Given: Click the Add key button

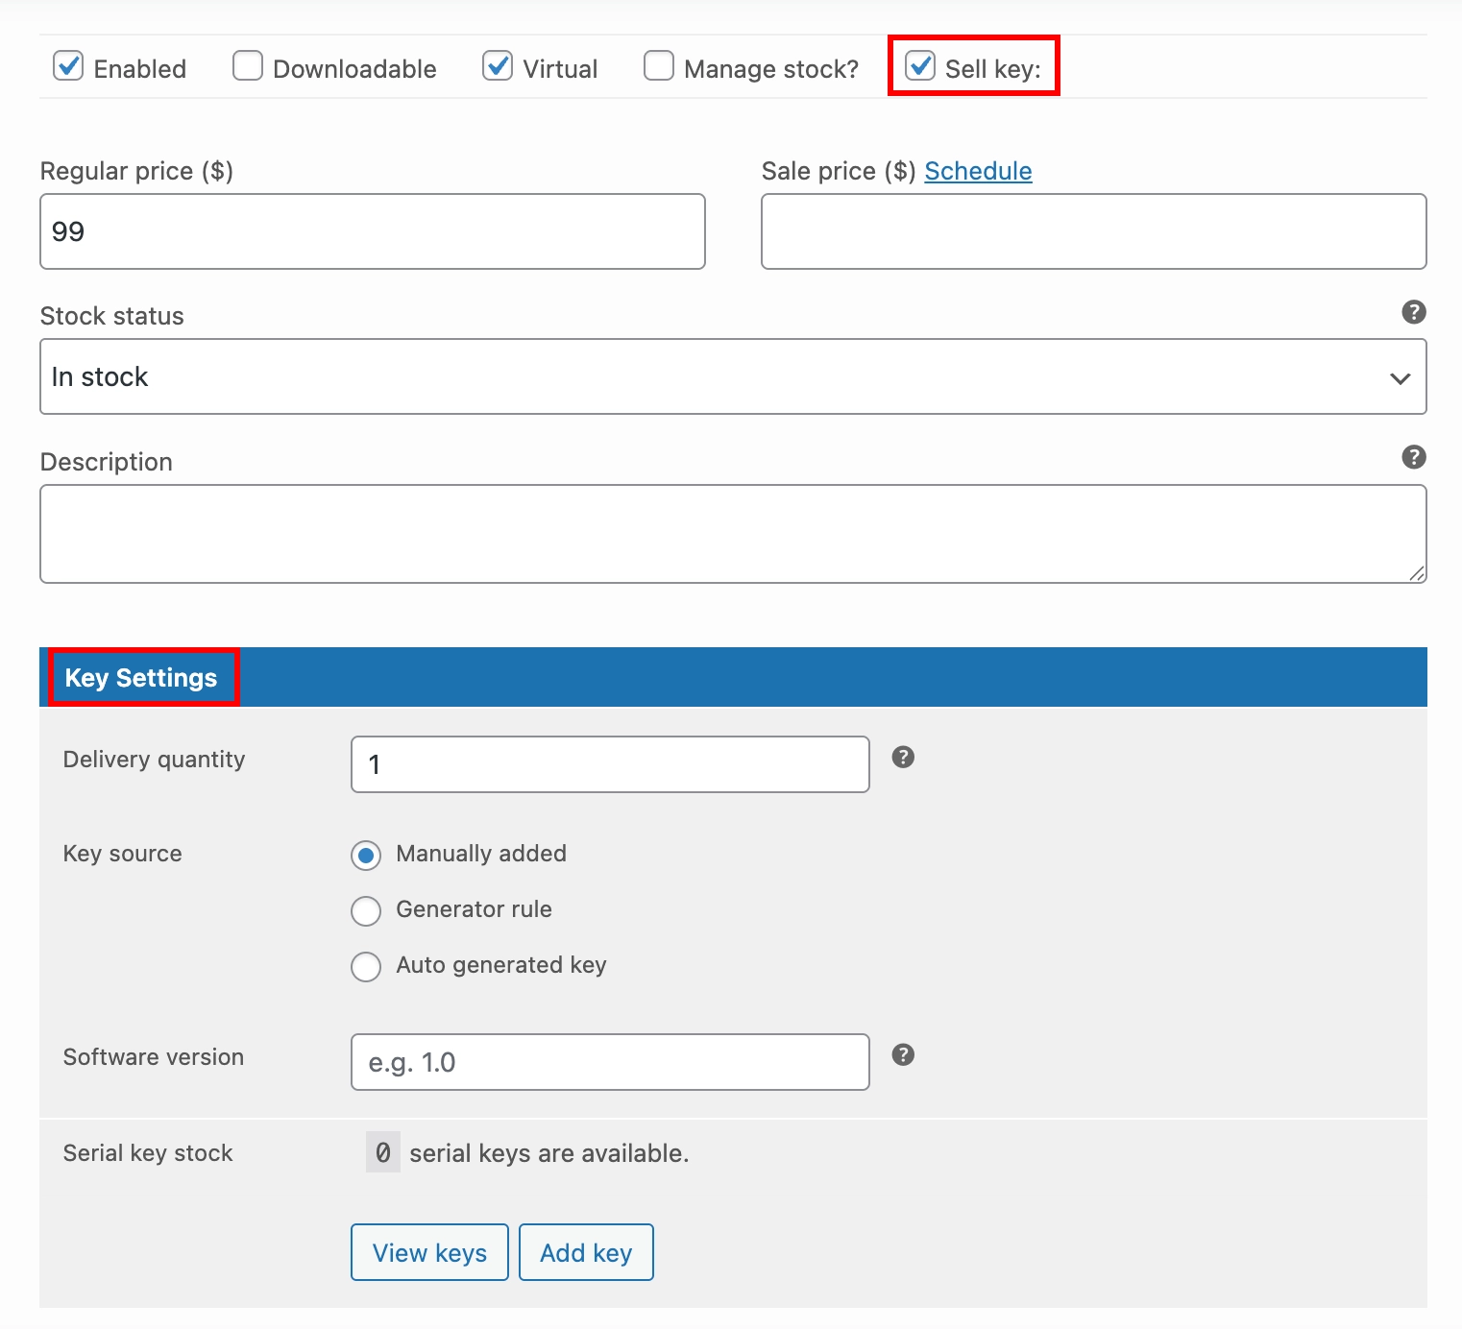Looking at the screenshot, I should [x=586, y=1252].
